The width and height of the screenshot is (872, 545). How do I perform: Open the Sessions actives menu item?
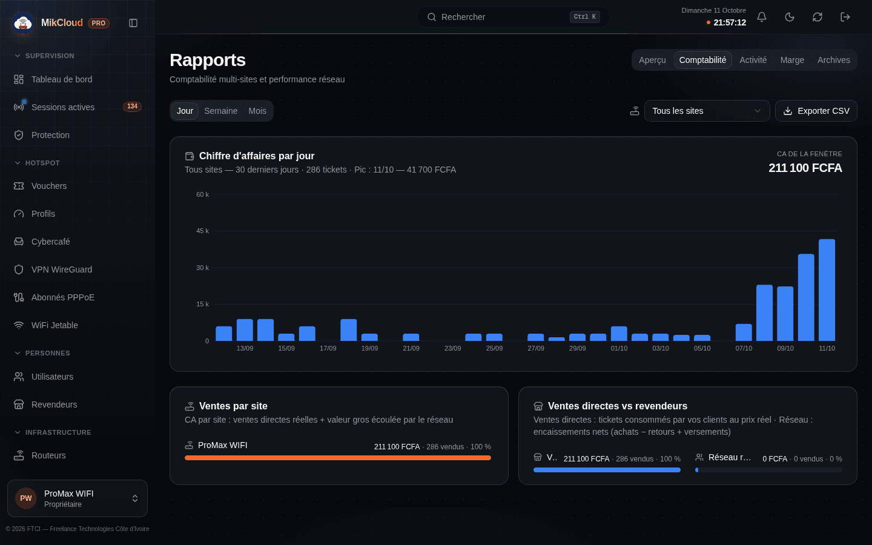tap(78, 107)
